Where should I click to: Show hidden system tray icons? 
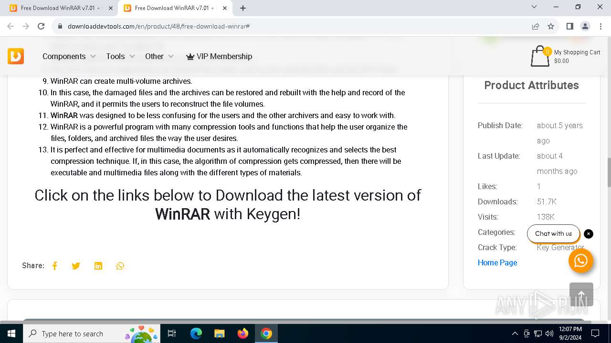515,333
